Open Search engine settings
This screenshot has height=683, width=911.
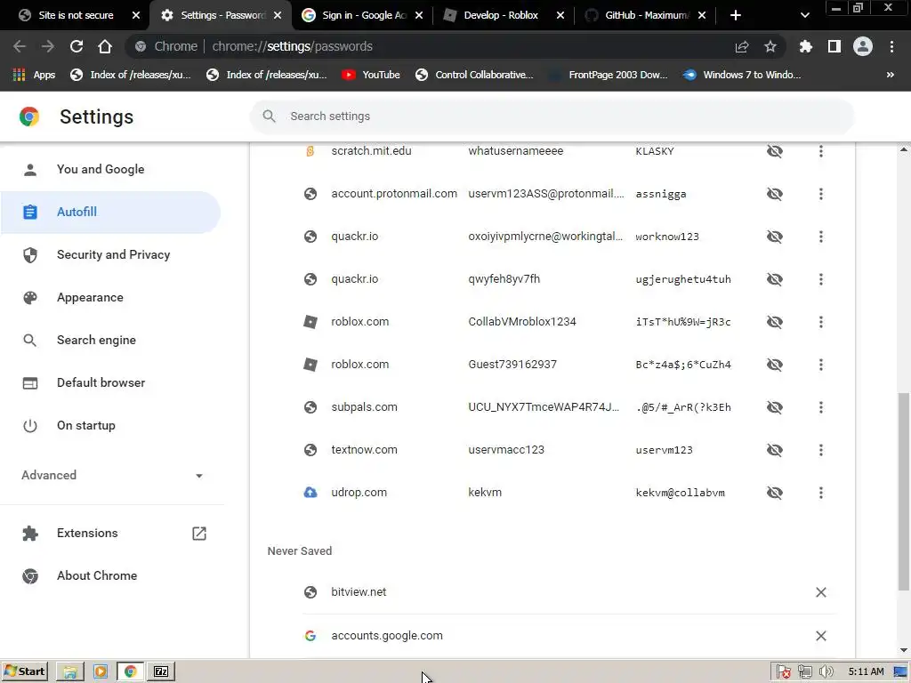pyautogui.click(x=110, y=340)
